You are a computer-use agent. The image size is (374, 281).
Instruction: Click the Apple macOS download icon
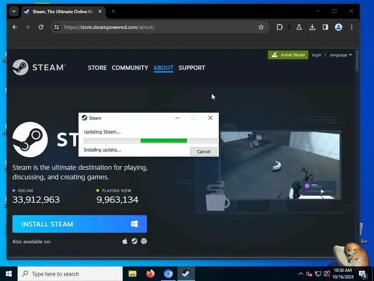tap(125, 241)
